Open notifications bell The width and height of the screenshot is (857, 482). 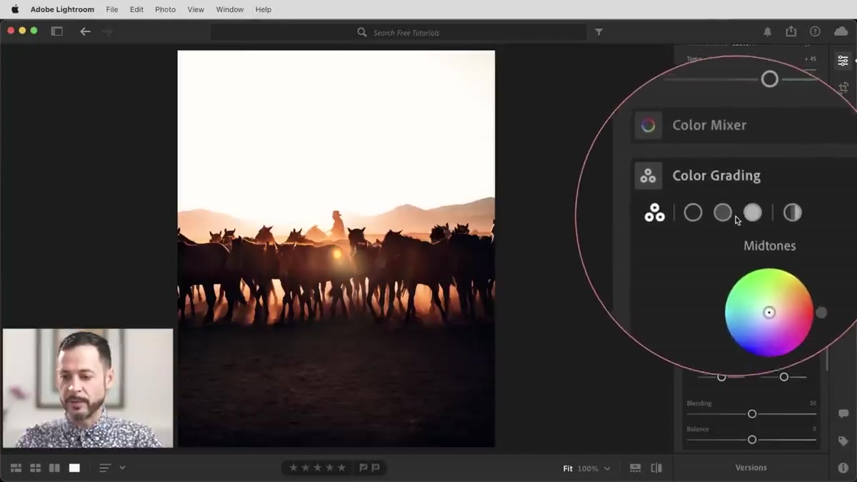(x=768, y=32)
